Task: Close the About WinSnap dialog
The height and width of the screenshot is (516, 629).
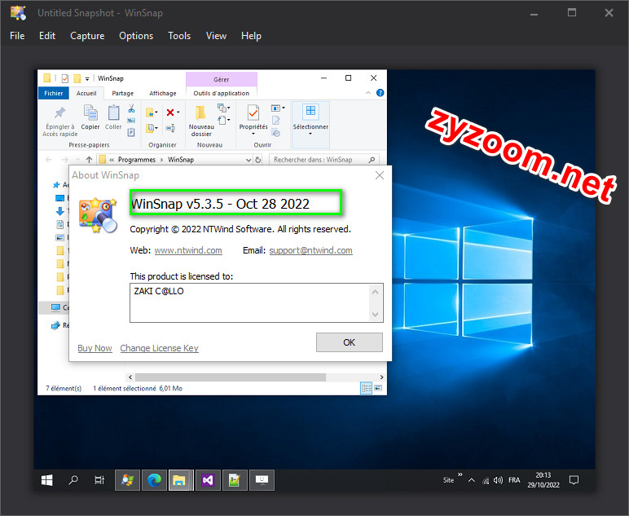Action: [380, 175]
